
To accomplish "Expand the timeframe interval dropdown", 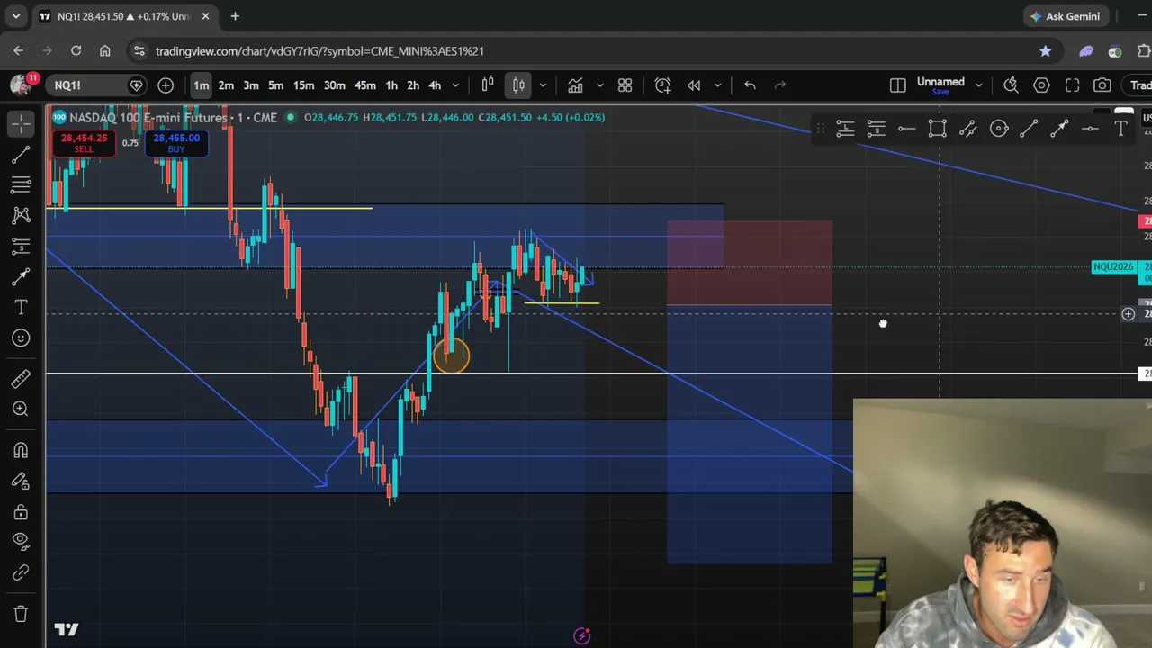I will (455, 85).
